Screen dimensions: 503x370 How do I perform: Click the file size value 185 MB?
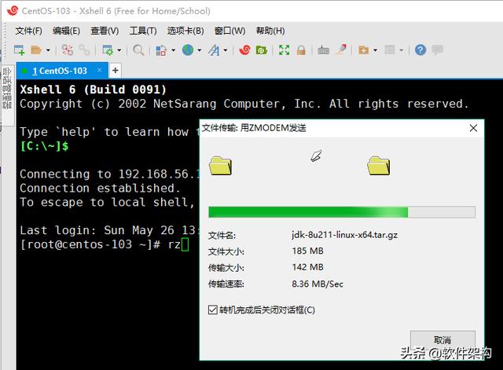coord(307,251)
